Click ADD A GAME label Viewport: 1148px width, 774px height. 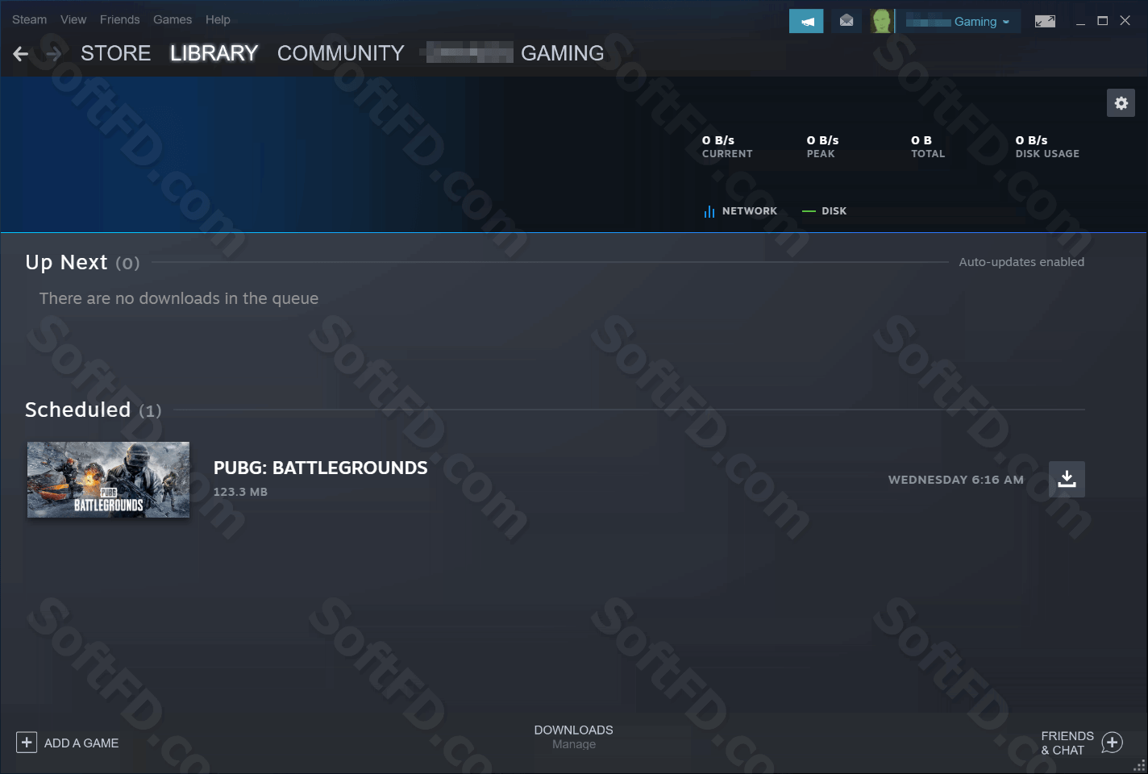pyautogui.click(x=81, y=743)
